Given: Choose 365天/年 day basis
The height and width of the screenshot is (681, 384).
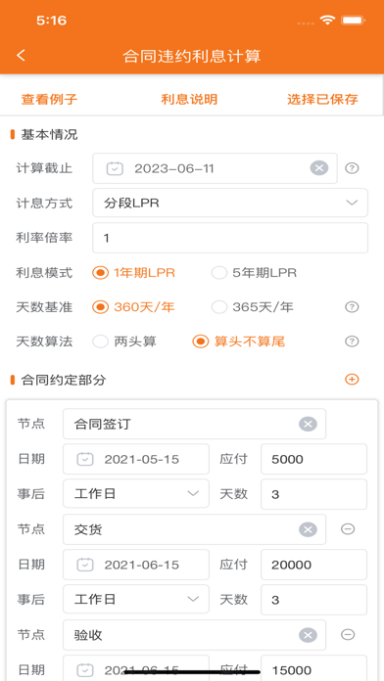Looking at the screenshot, I should pos(252,307).
